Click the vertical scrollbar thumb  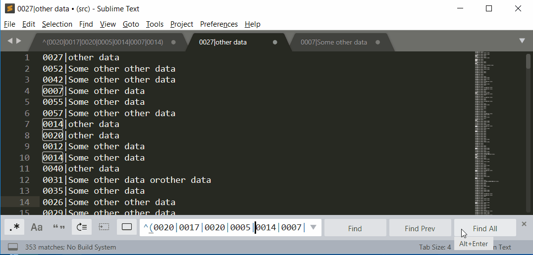pos(528,61)
